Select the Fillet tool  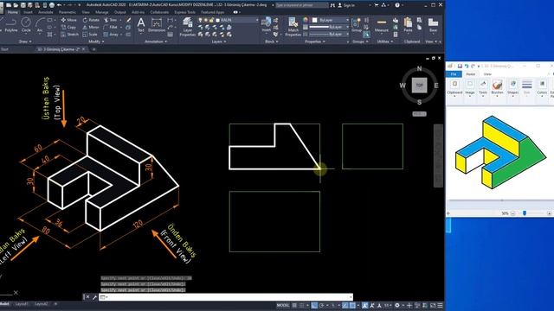111,27
